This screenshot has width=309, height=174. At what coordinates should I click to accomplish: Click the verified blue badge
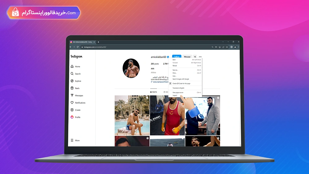[x=168, y=57]
